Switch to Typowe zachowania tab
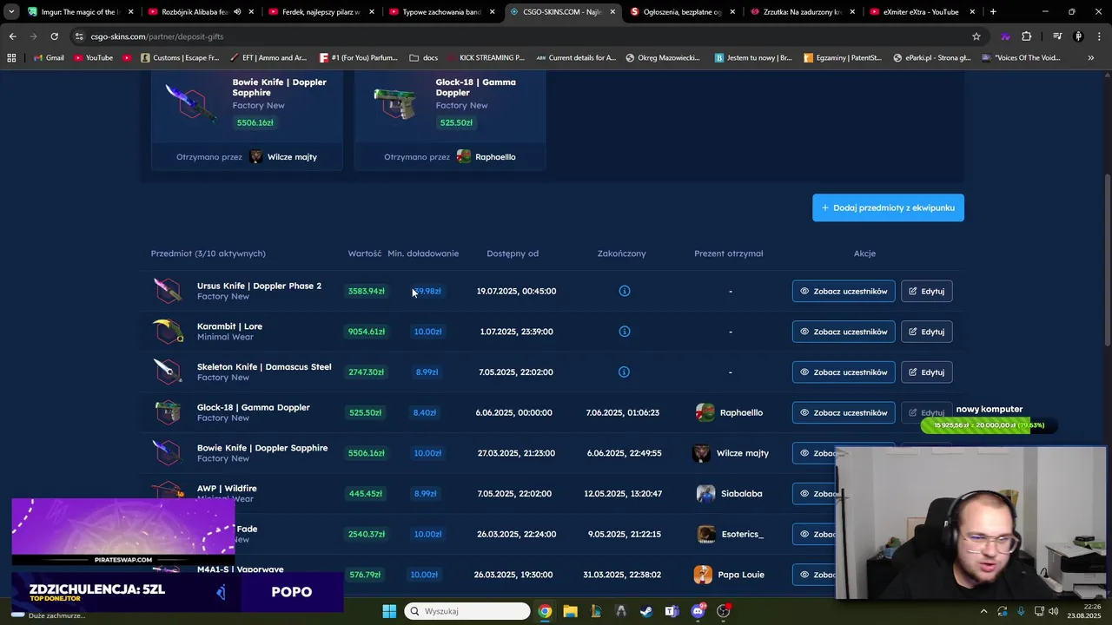1112x625 pixels. coord(440,12)
